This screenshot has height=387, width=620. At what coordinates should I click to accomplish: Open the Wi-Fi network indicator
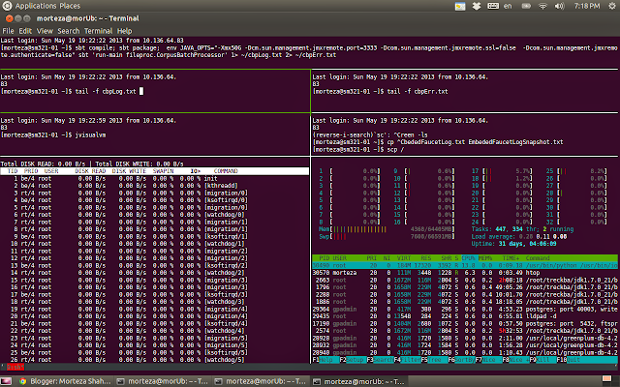[x=542, y=6]
